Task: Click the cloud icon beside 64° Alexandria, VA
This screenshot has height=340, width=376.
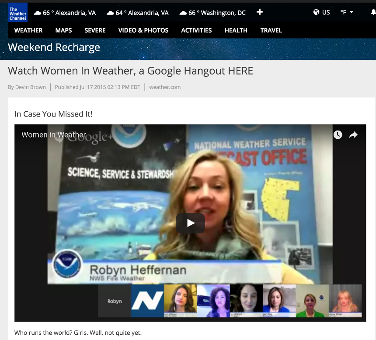Action: click(110, 13)
